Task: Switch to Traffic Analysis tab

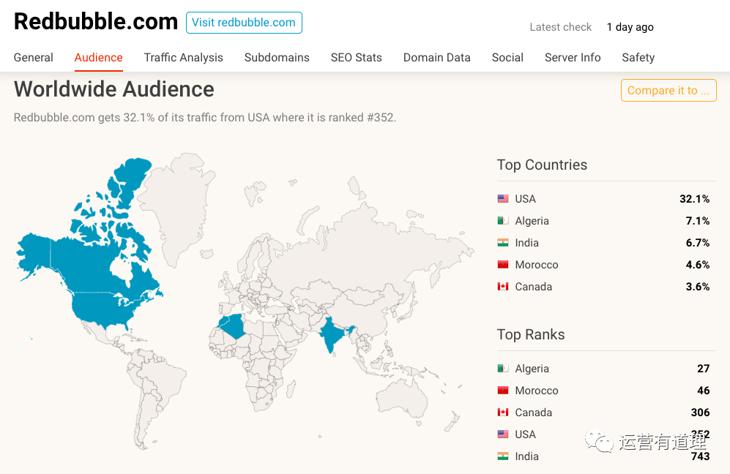Action: [x=184, y=57]
